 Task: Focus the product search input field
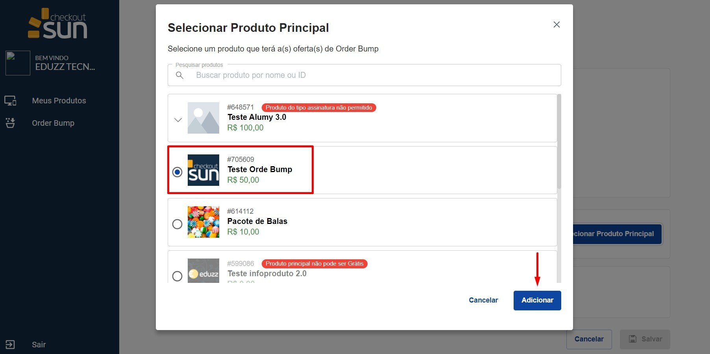370,75
